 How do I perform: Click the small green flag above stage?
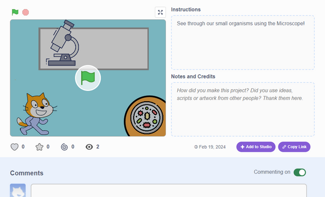[15, 12]
